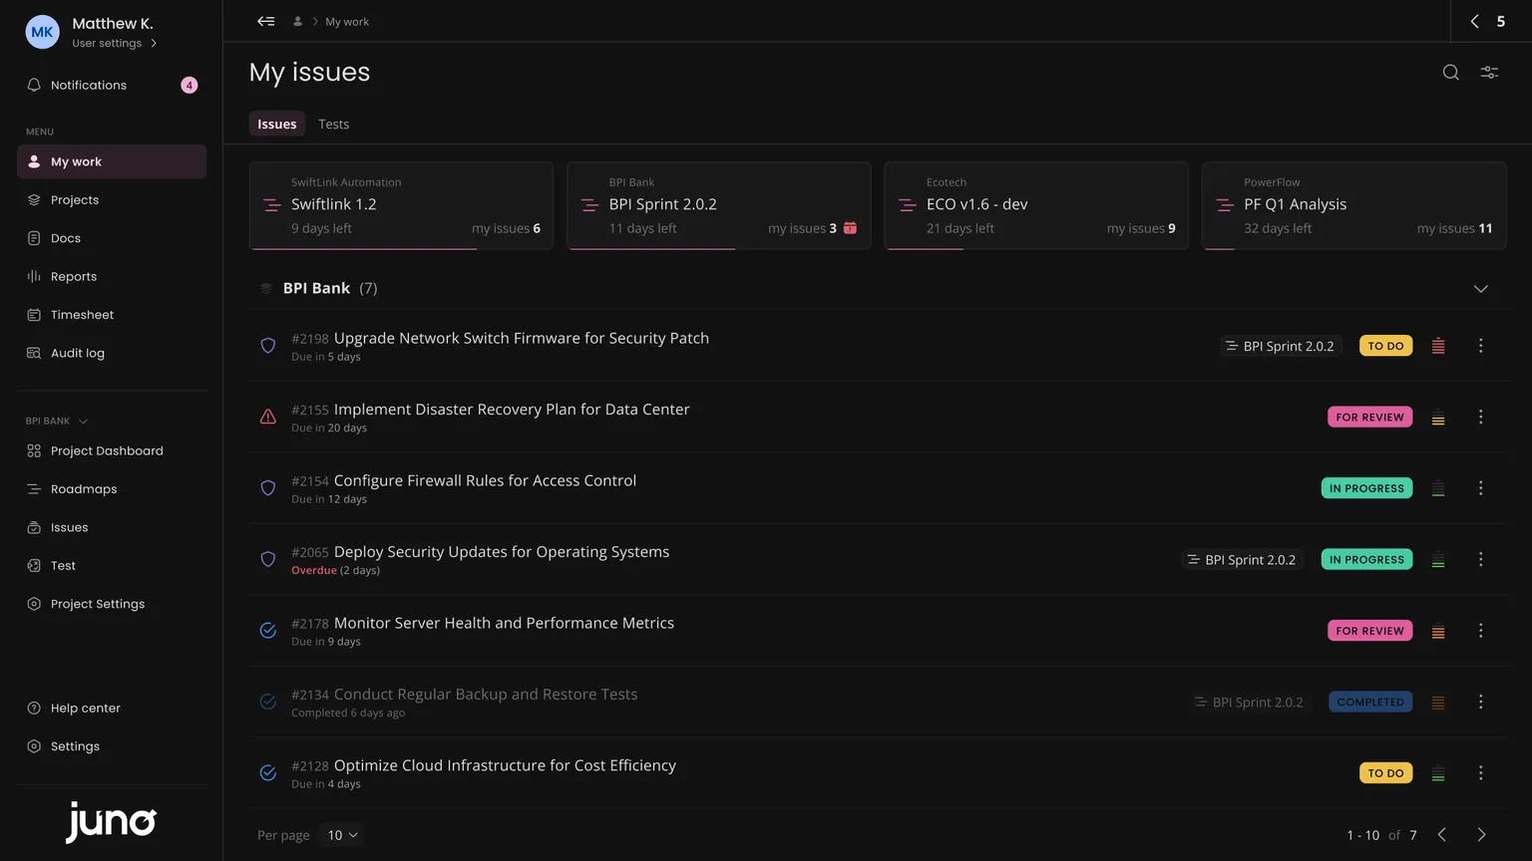1532x861 pixels.
Task: Click the red calendar icon on BPI Sprint card
Action: click(x=850, y=228)
